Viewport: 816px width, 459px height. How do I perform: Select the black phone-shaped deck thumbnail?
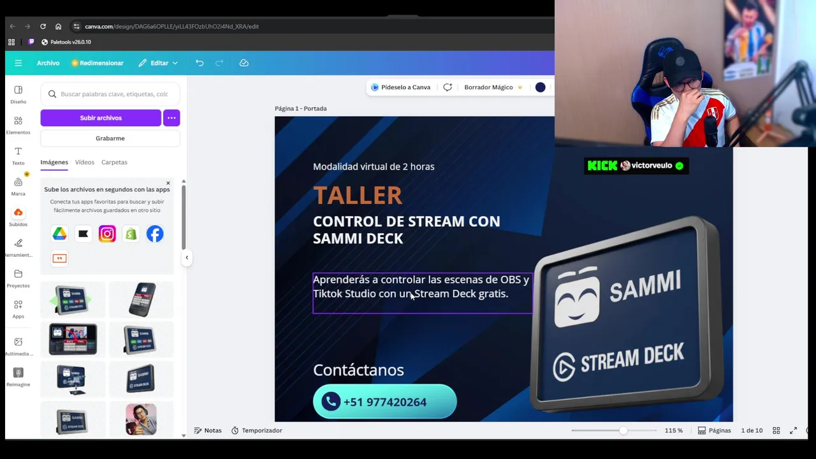(141, 300)
